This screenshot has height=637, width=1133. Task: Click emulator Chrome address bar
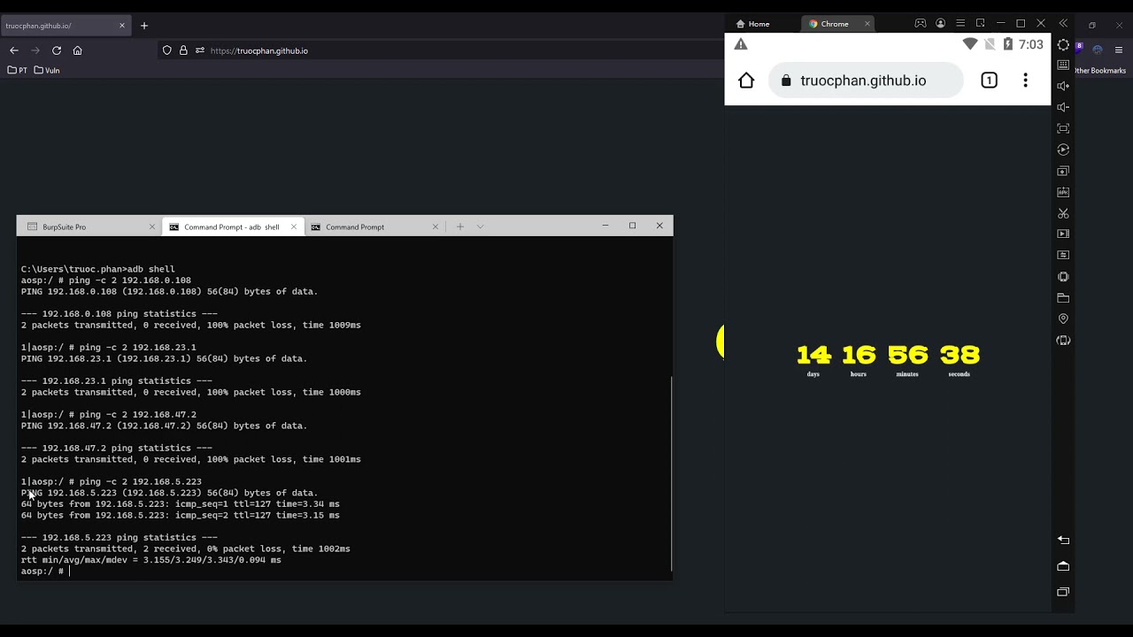pyautogui.click(x=866, y=81)
